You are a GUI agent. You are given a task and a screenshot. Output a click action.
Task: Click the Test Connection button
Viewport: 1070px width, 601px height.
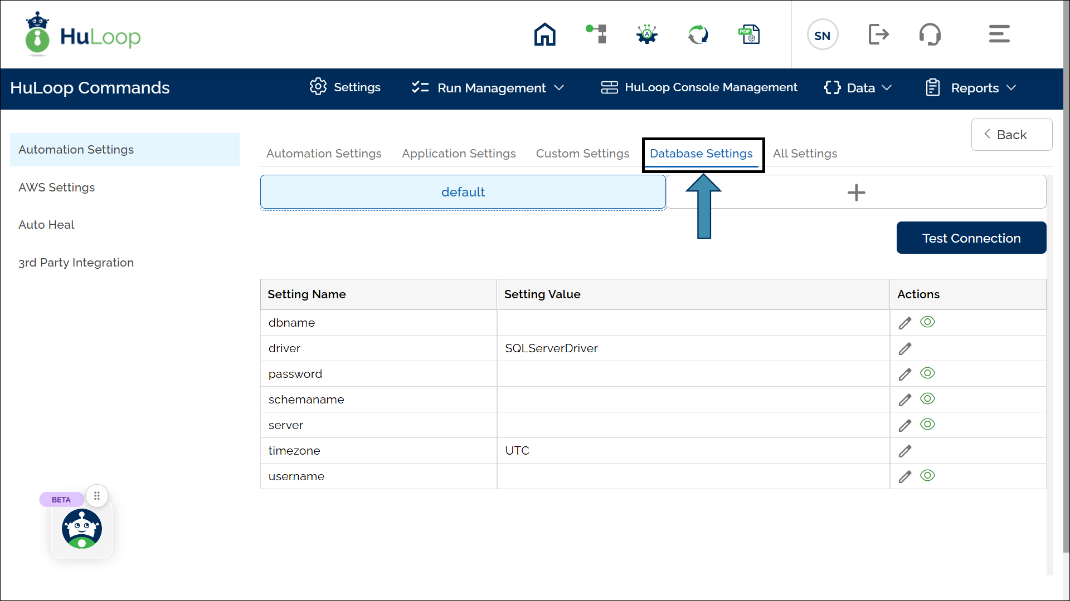click(x=971, y=238)
